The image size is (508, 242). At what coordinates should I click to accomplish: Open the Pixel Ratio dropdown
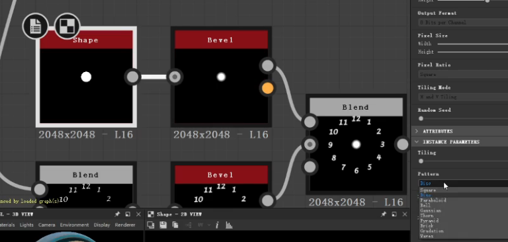(463, 75)
